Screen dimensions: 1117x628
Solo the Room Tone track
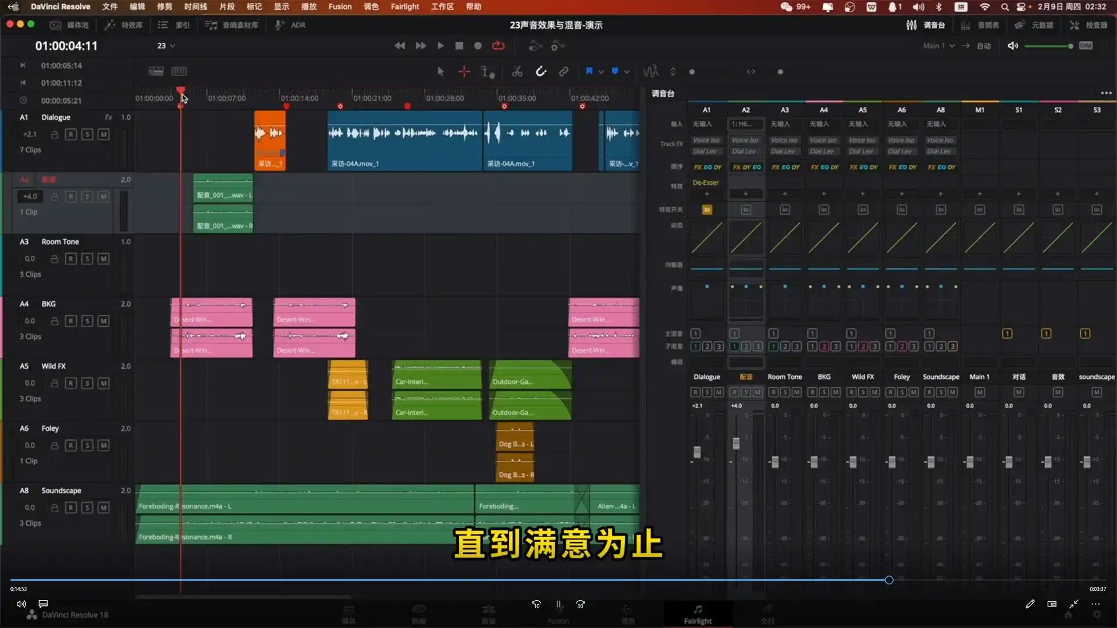coord(87,259)
